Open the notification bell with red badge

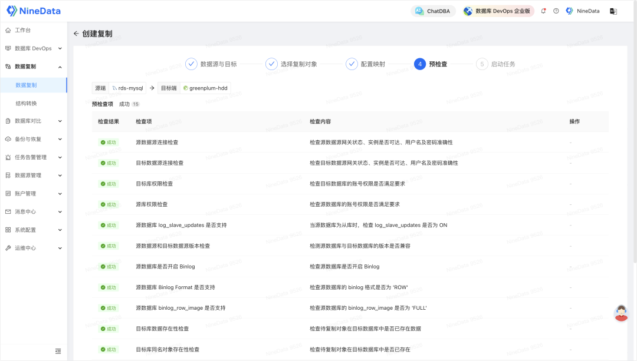coord(543,11)
